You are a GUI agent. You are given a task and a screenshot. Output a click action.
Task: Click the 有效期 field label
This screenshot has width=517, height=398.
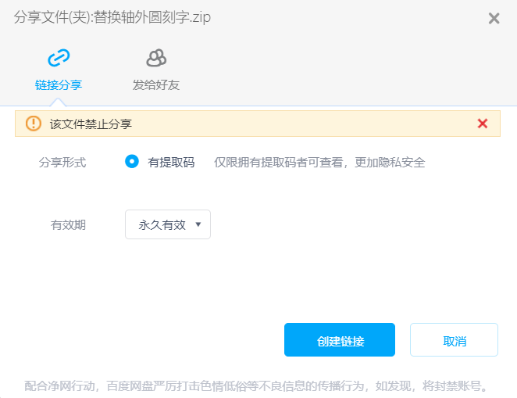coord(68,224)
